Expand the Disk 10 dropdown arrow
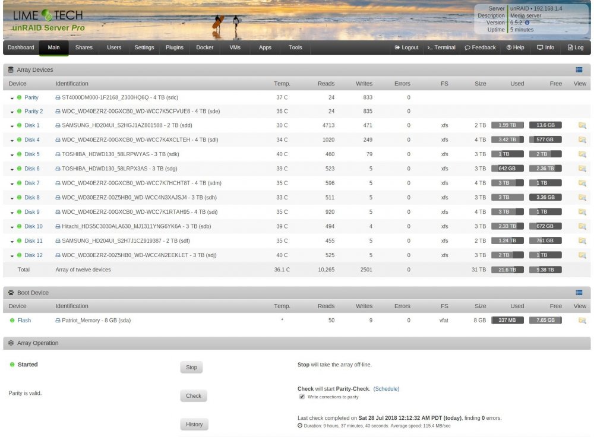This screenshot has height=437, width=594. [12, 227]
